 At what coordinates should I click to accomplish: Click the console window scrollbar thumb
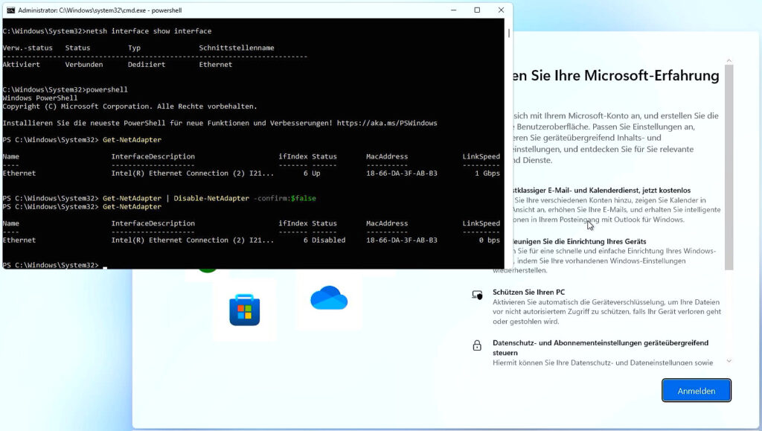coord(509,33)
